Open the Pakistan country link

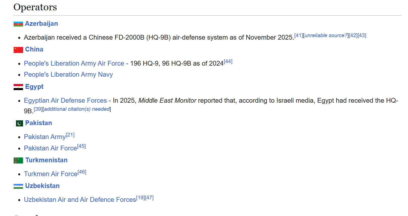39,123
